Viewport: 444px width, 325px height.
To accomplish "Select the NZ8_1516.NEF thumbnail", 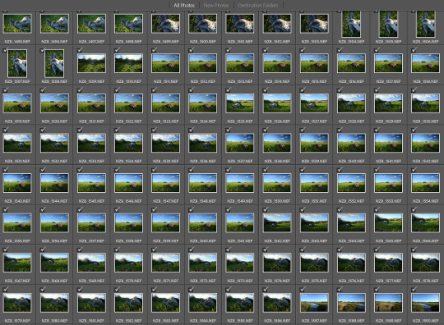I will (351, 63).
